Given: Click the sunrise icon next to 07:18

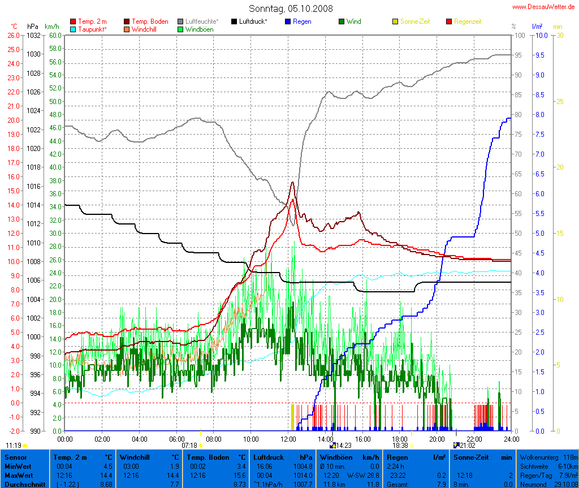Looking at the screenshot, I should 201,445.
